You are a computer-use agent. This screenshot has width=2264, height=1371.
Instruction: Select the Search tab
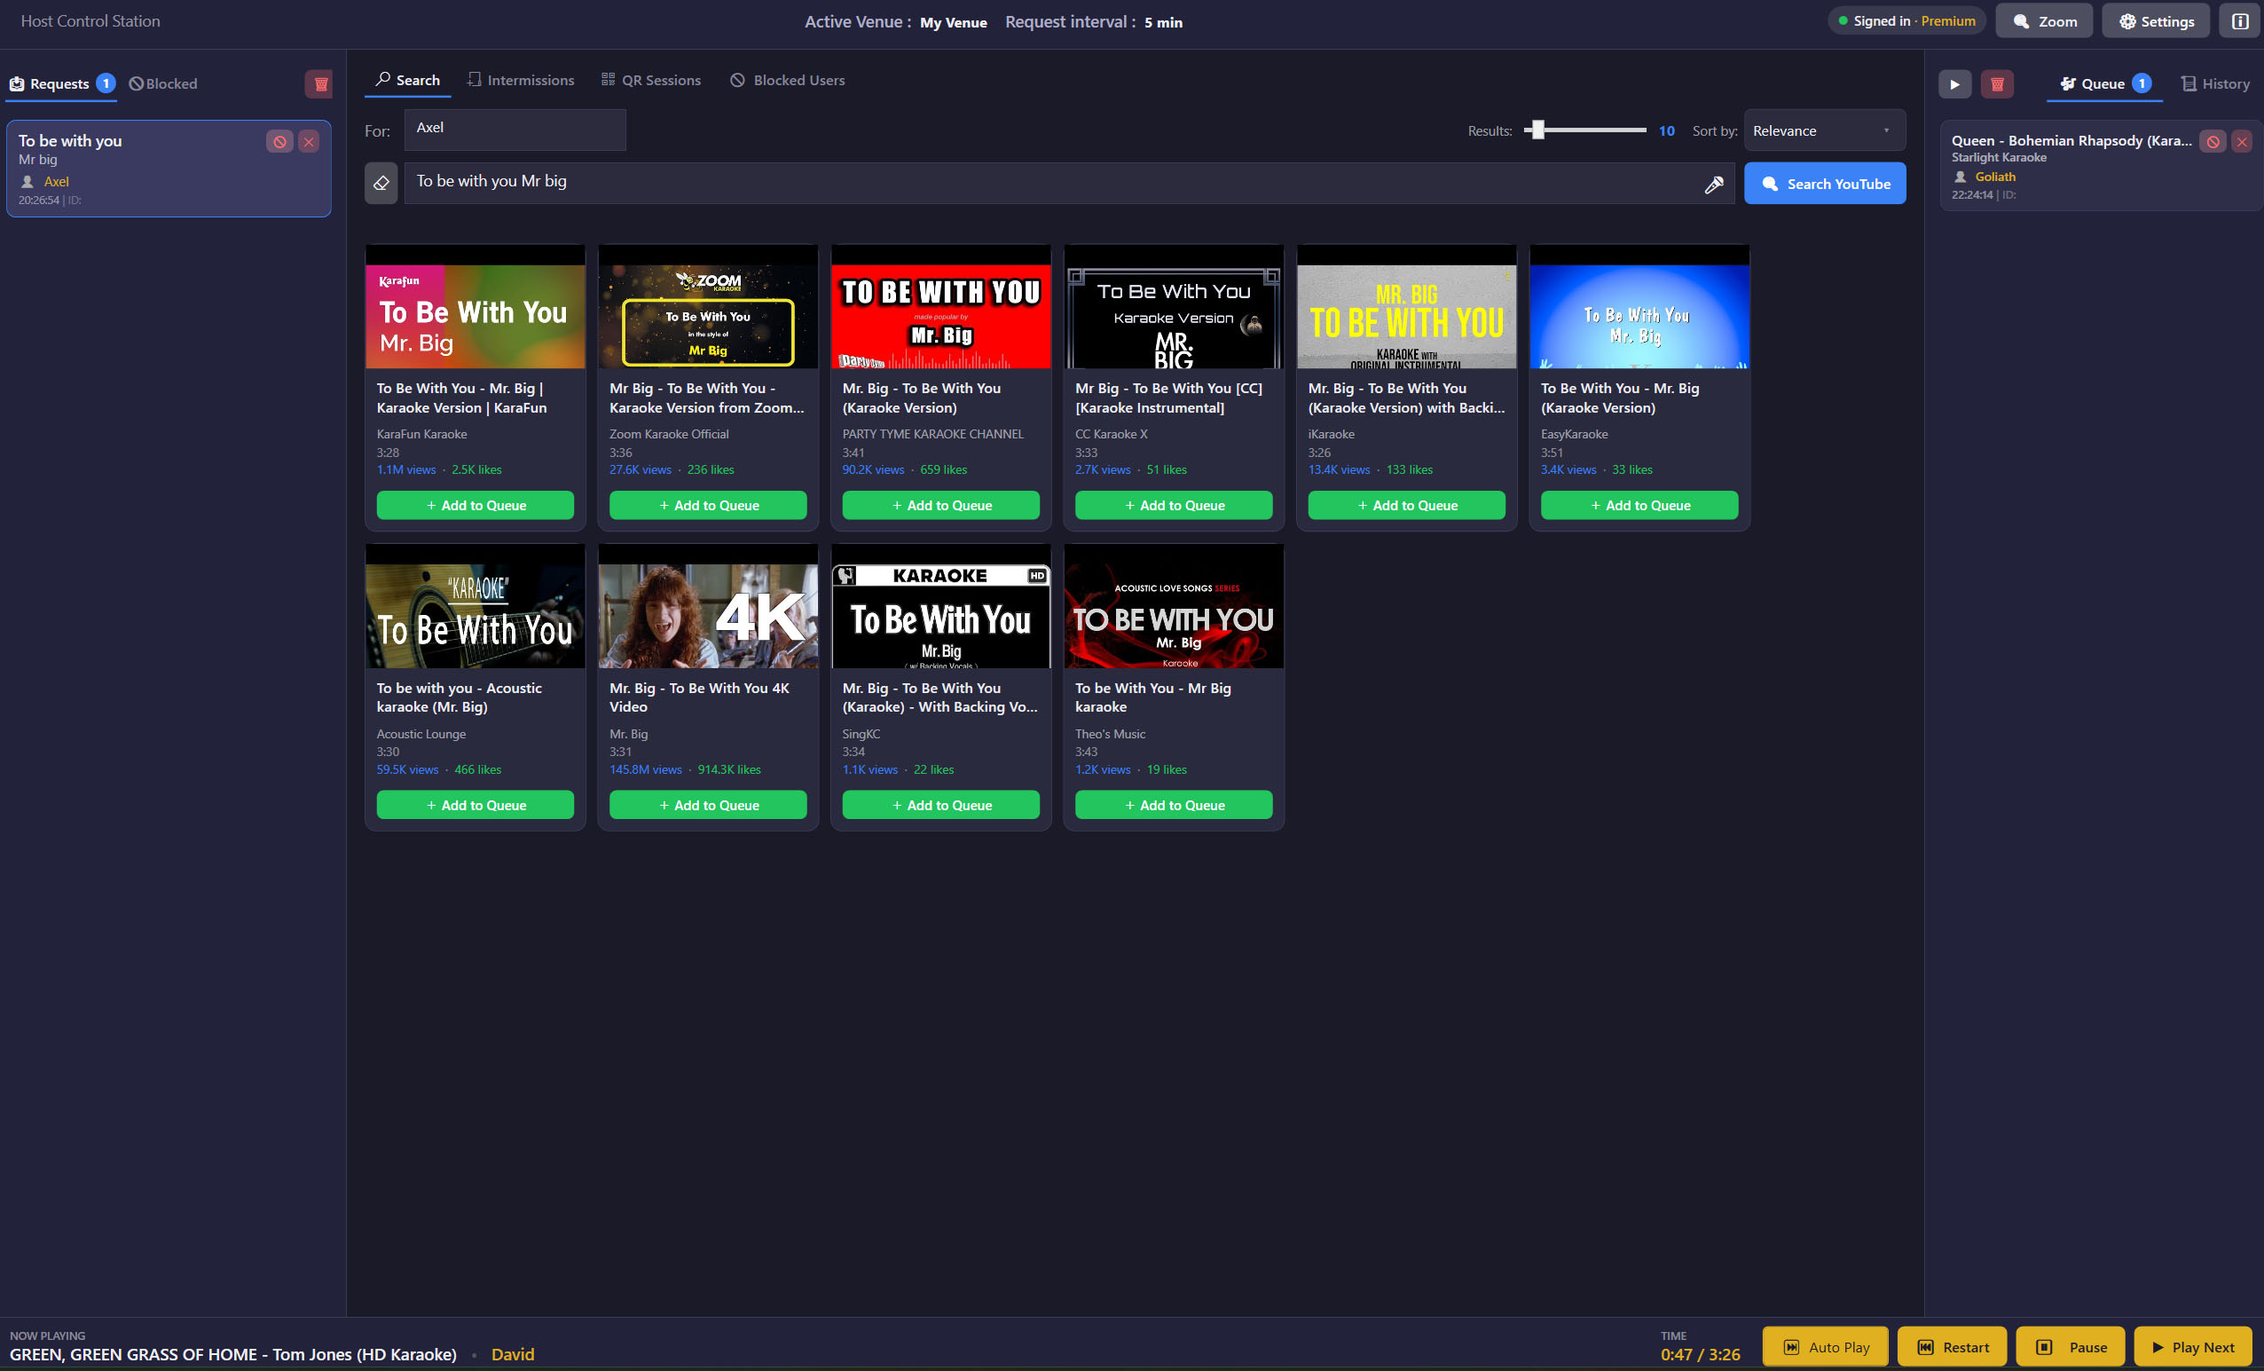pos(408,81)
